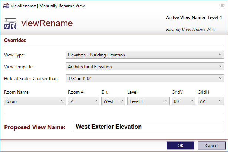Click into the Proposed View Name field

148,127
